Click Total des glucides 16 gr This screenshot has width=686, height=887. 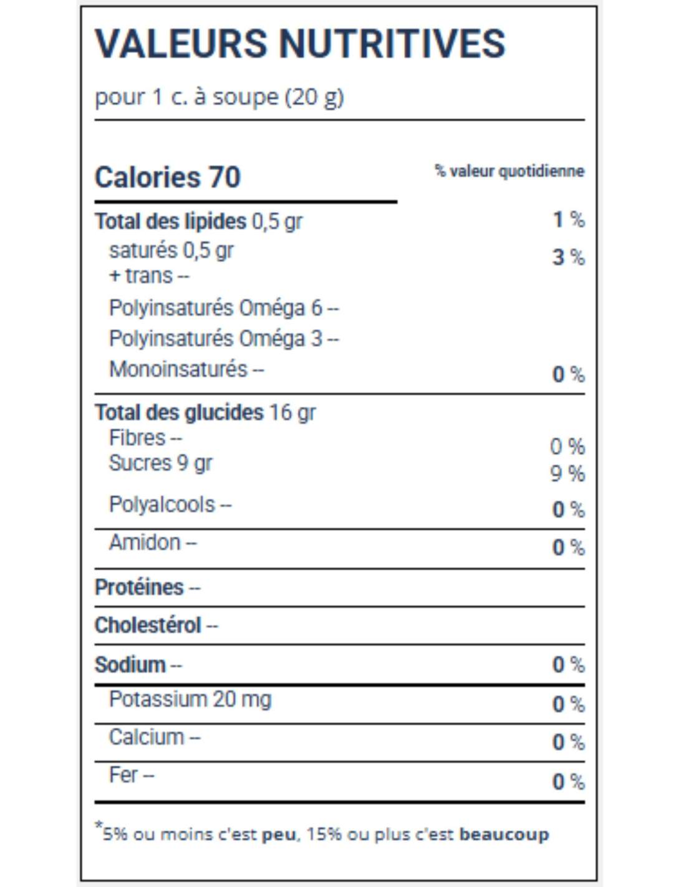[205, 412]
